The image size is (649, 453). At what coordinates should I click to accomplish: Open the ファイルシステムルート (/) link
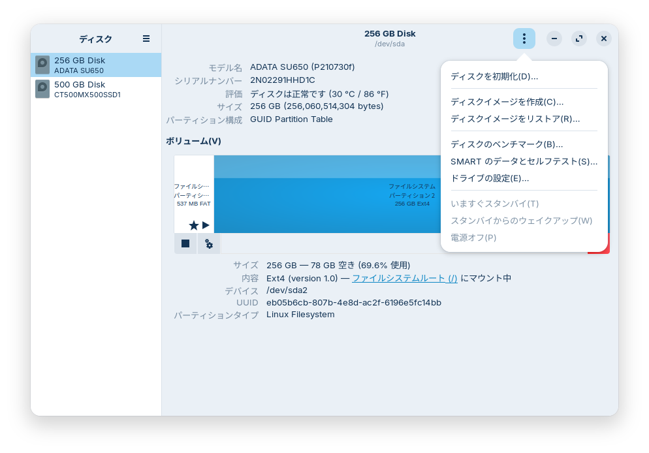404,278
